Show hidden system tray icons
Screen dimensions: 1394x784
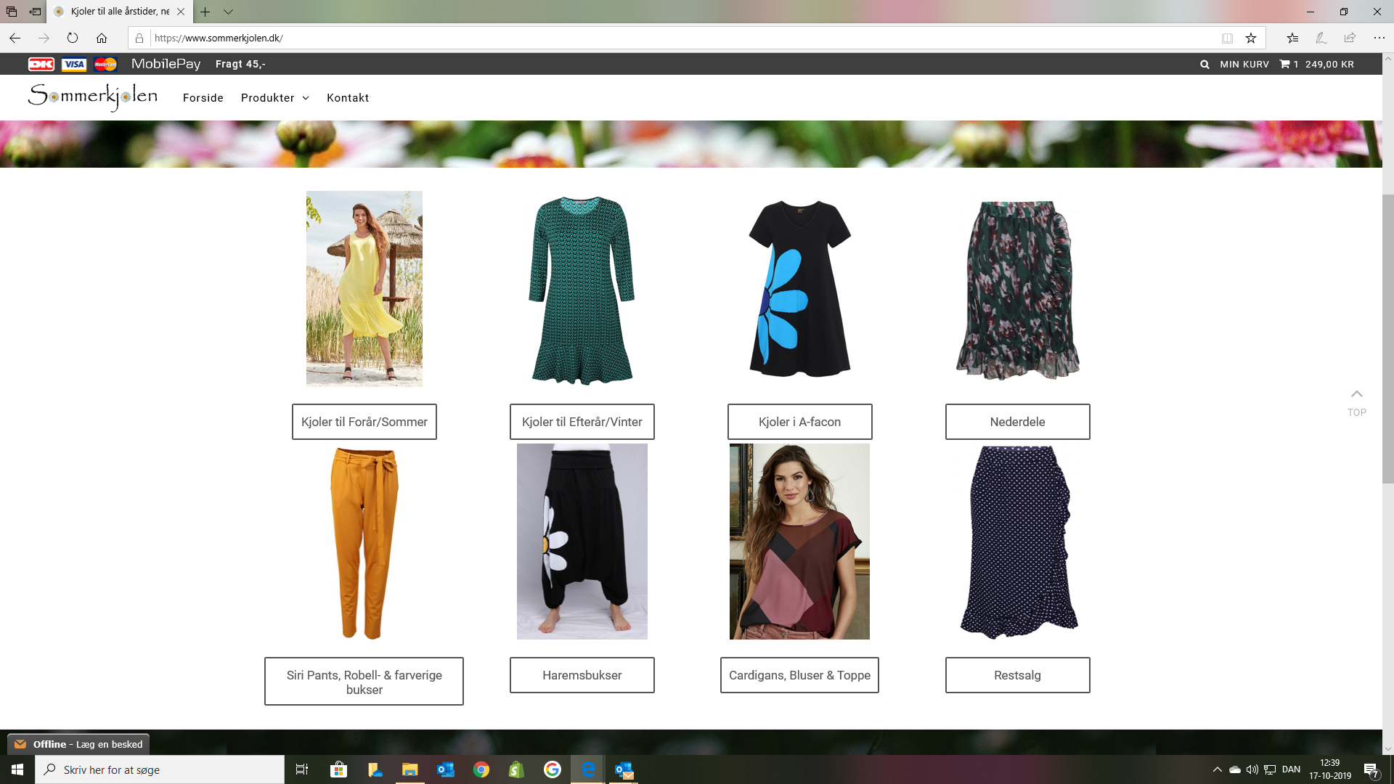tap(1217, 769)
